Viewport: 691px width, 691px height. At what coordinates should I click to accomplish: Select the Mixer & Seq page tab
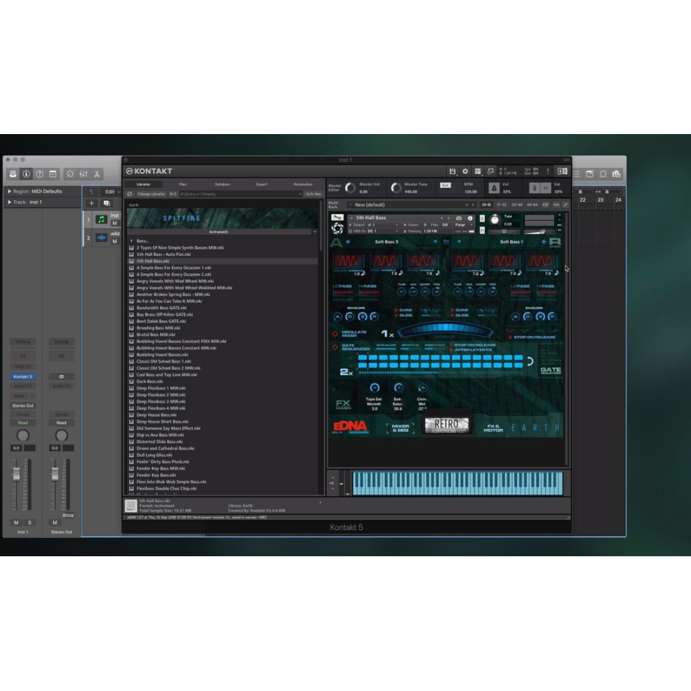pos(400,428)
